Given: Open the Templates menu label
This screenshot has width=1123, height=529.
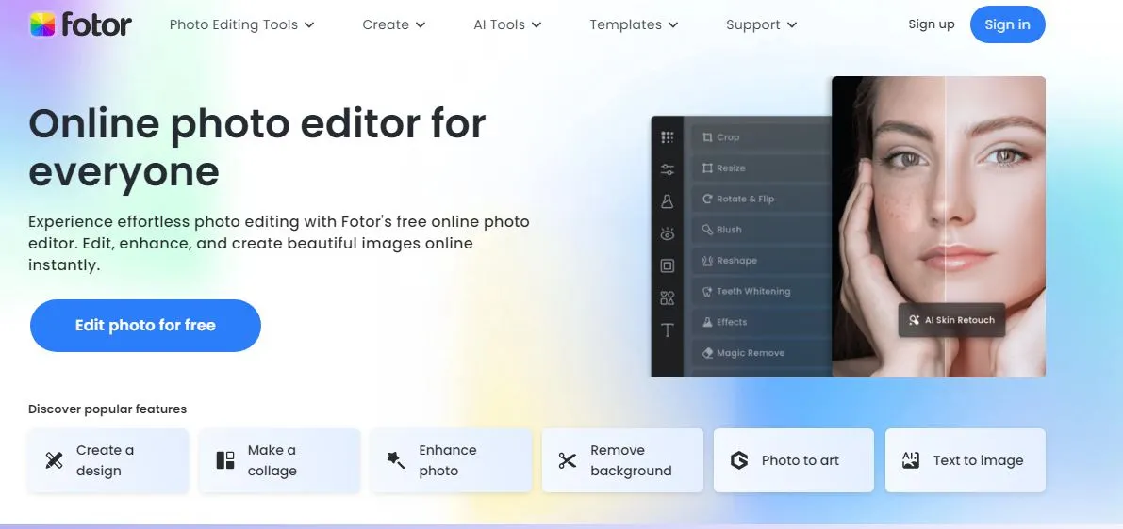Looking at the screenshot, I should point(625,25).
